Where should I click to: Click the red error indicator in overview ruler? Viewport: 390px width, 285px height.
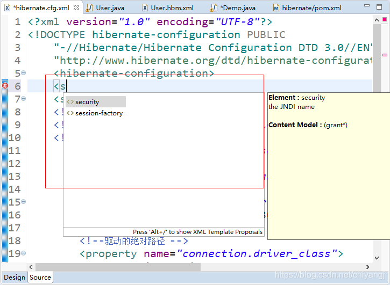pyautogui.click(x=385, y=19)
